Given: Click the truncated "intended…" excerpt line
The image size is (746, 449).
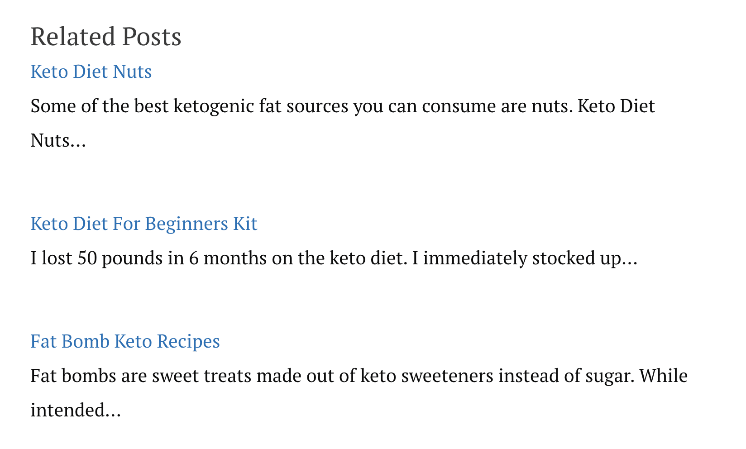Looking at the screenshot, I should coord(76,411).
